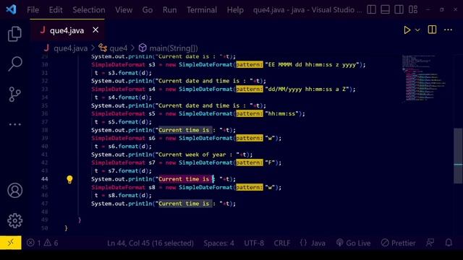This screenshot has height=260, width=463.
Task: Open the Go menu
Action: 148,9
